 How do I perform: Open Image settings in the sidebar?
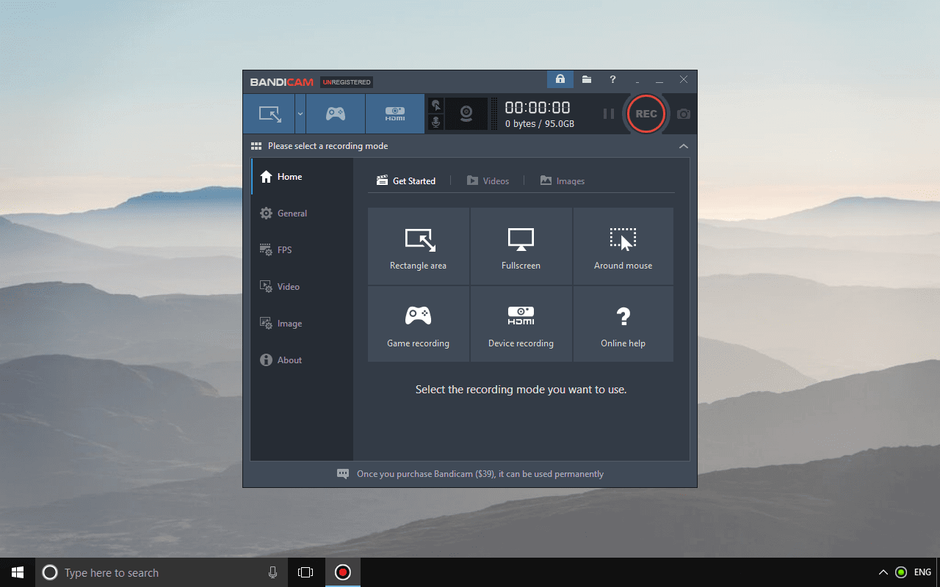tap(302, 324)
